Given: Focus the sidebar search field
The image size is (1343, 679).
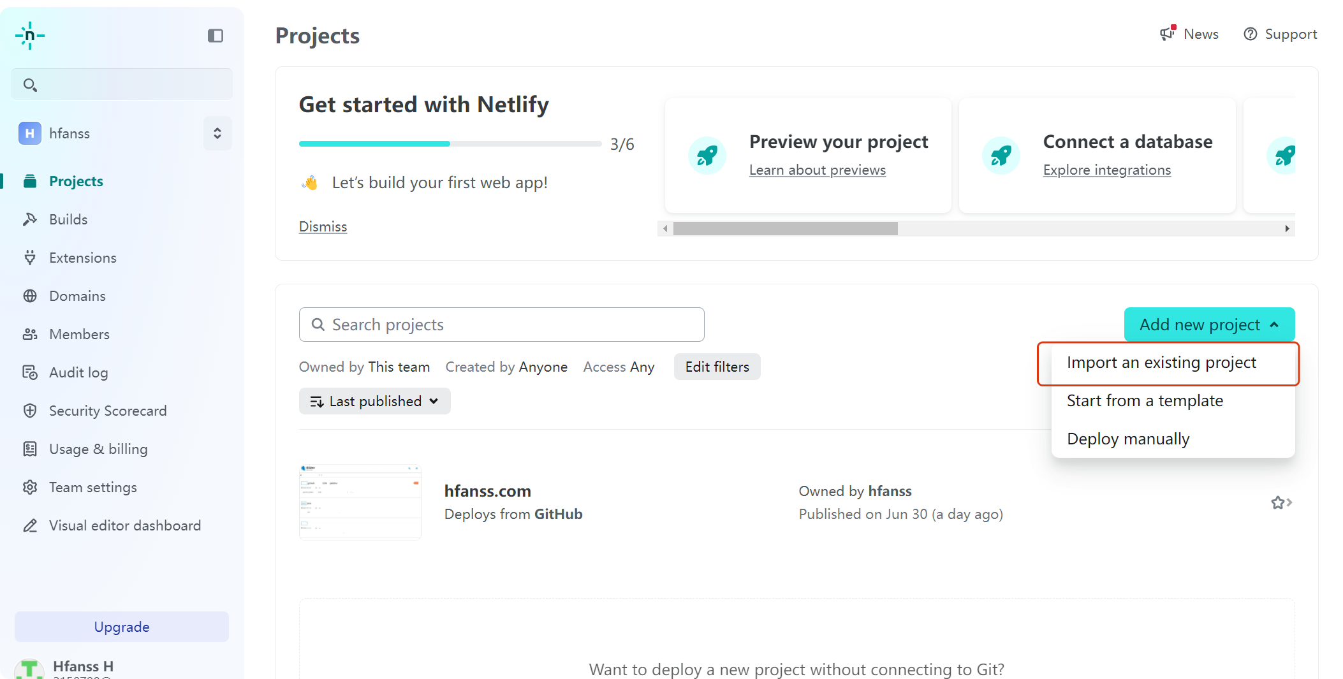Looking at the screenshot, I should (122, 84).
